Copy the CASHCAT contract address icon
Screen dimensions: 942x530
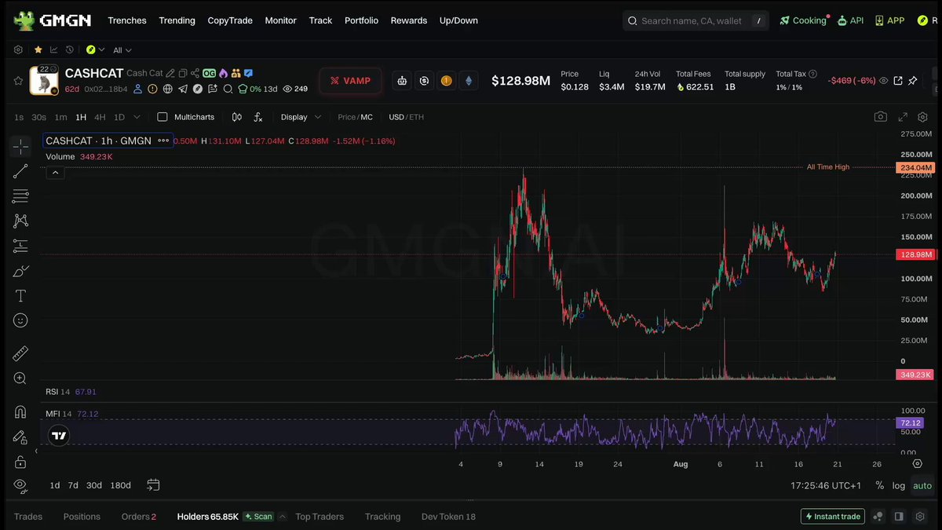coord(182,73)
